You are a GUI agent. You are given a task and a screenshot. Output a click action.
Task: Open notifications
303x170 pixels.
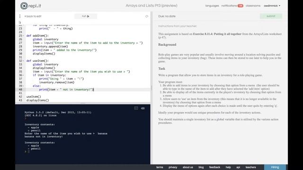229,6
